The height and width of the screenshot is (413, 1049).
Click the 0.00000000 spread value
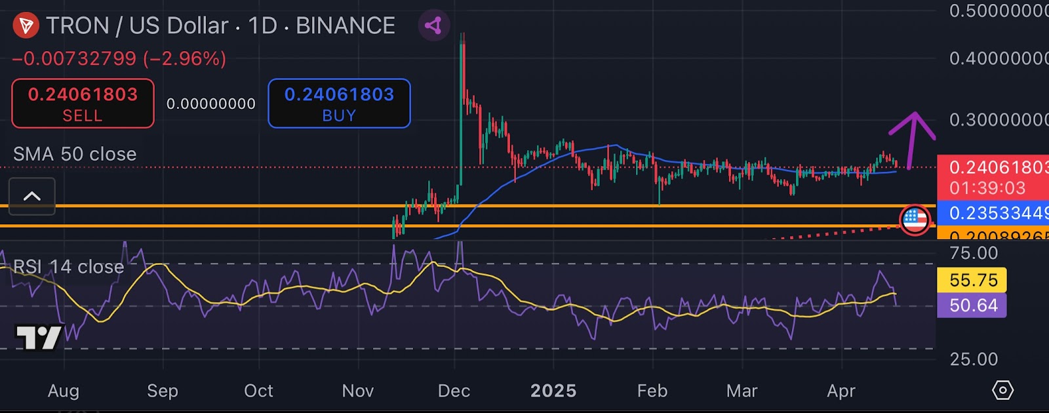point(211,104)
